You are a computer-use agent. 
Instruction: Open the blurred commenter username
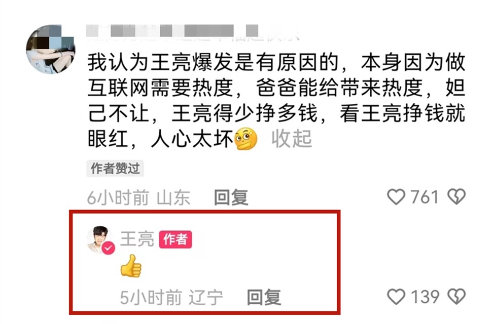click(192, 32)
